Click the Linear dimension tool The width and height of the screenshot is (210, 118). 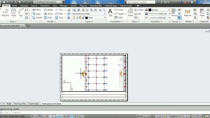click(119, 10)
